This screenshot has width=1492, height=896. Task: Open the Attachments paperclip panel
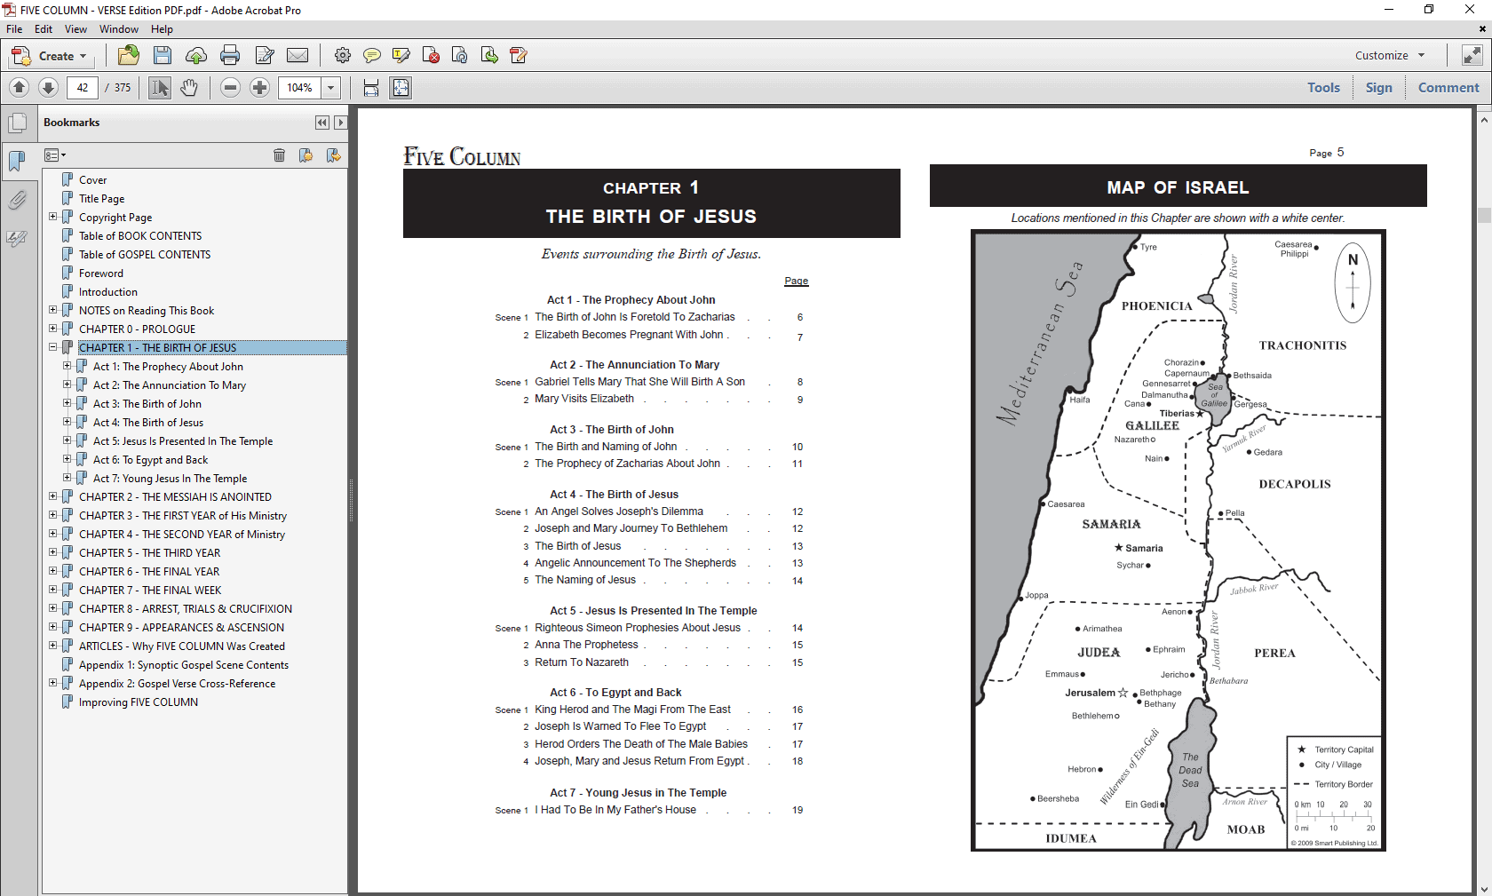click(x=18, y=200)
